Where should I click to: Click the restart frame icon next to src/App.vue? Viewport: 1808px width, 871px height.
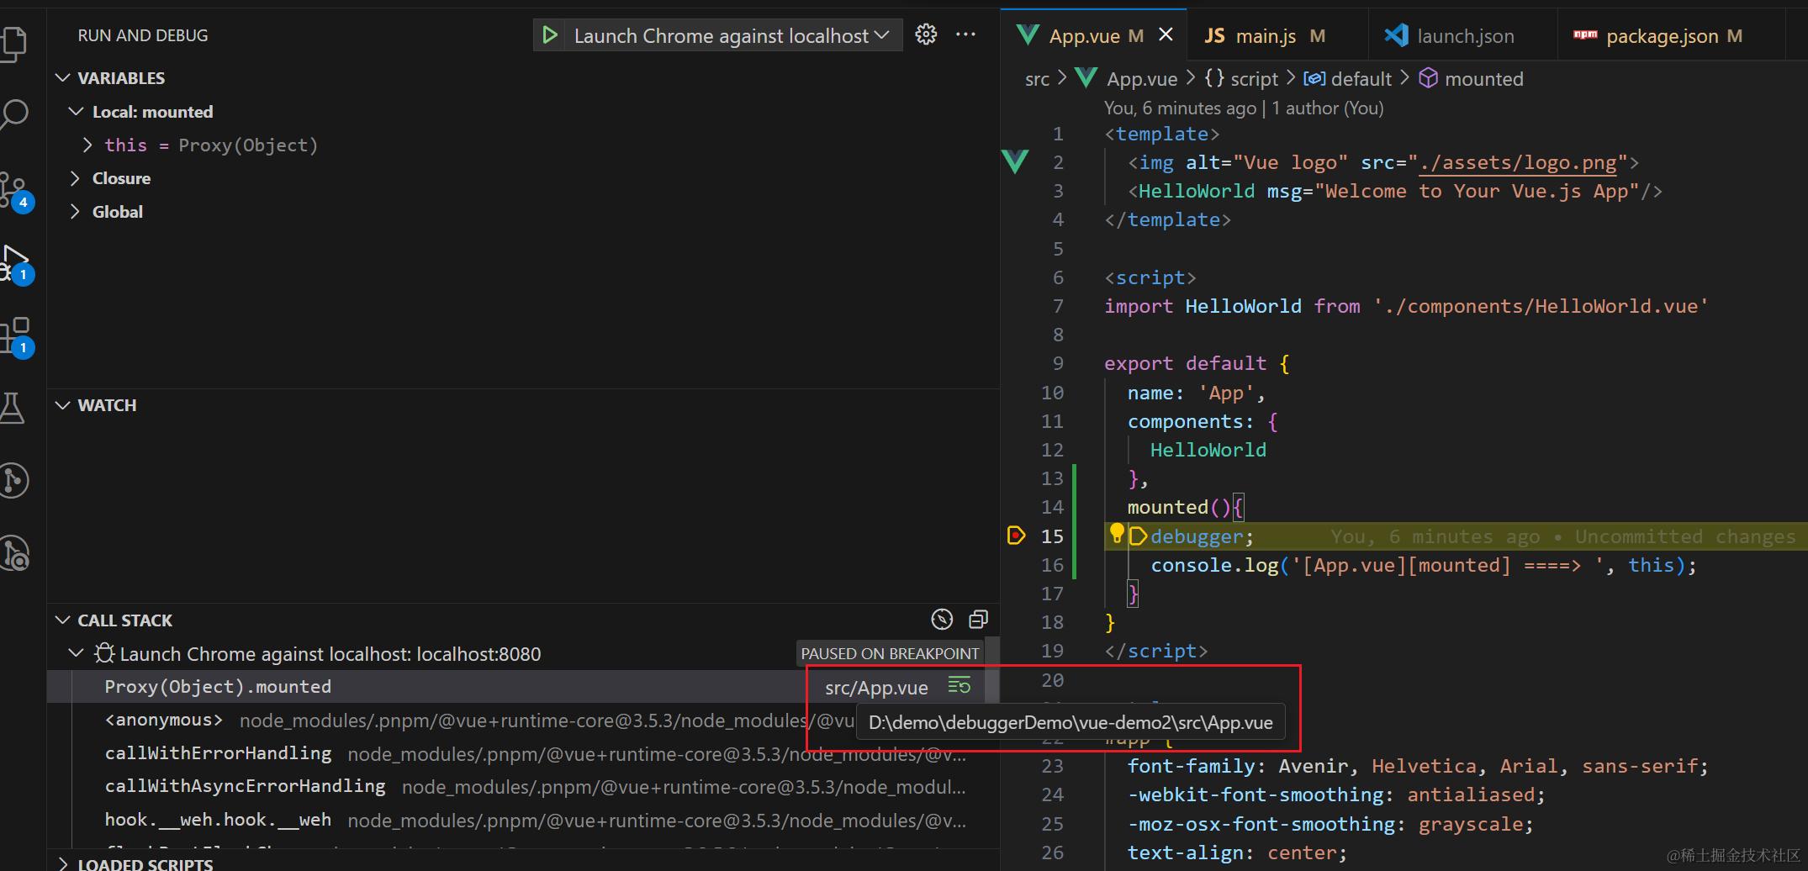click(960, 686)
